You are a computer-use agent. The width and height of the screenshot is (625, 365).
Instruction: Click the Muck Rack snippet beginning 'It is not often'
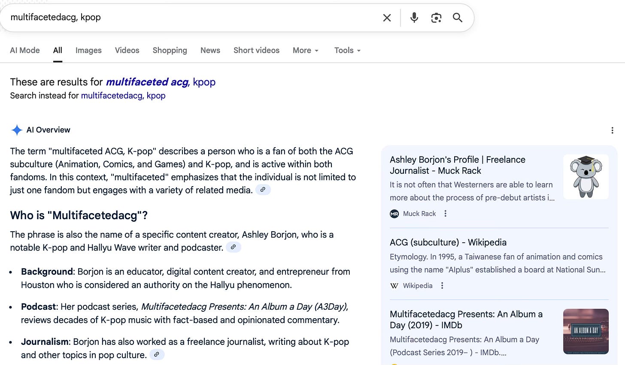(x=472, y=191)
